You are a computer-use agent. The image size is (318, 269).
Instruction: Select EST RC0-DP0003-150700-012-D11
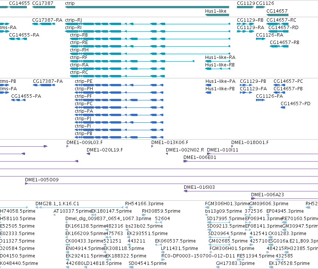point(198,256)
